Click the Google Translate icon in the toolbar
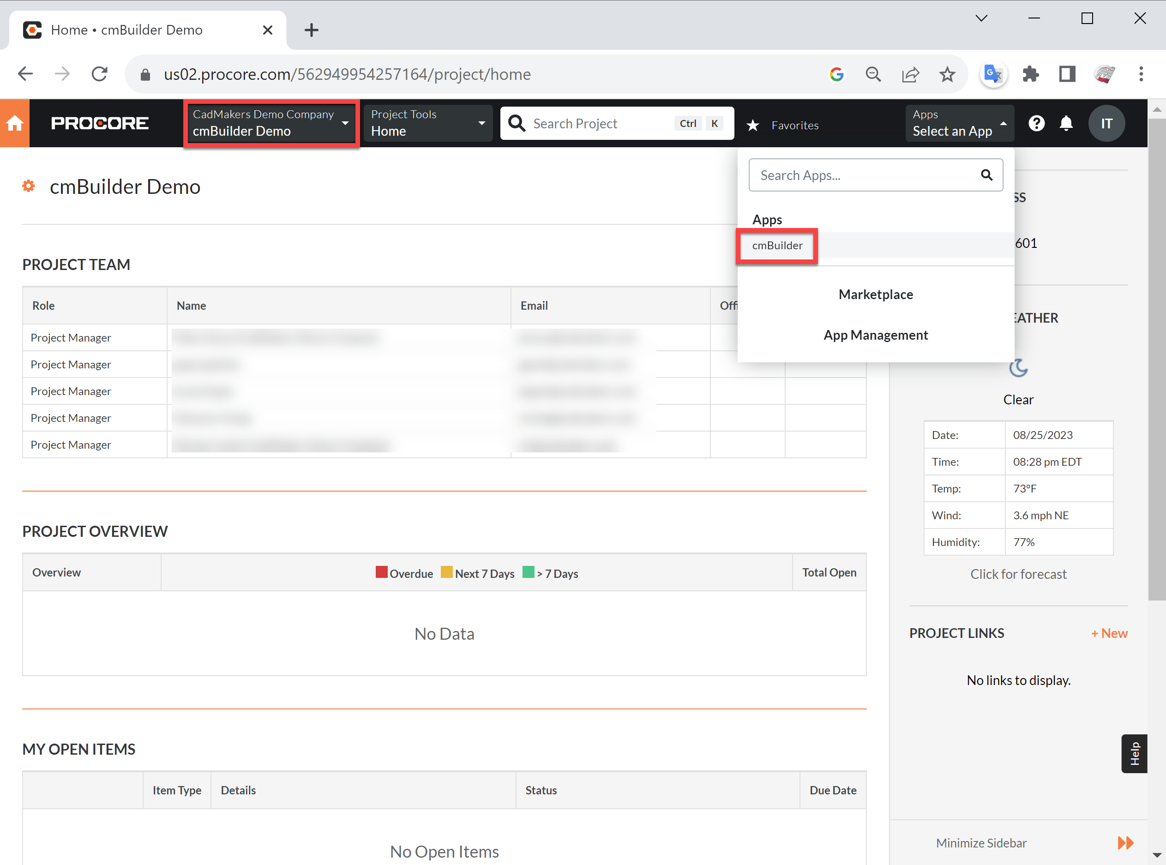The image size is (1166, 865). 993,74
